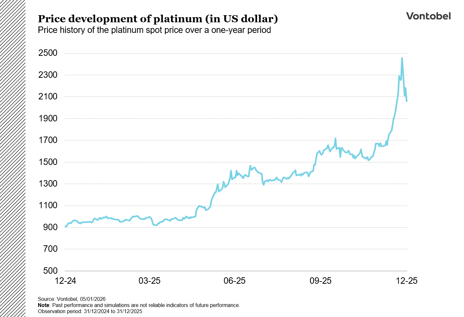
Task: Click the 500 value at the bottom axis
Action: coord(50,271)
